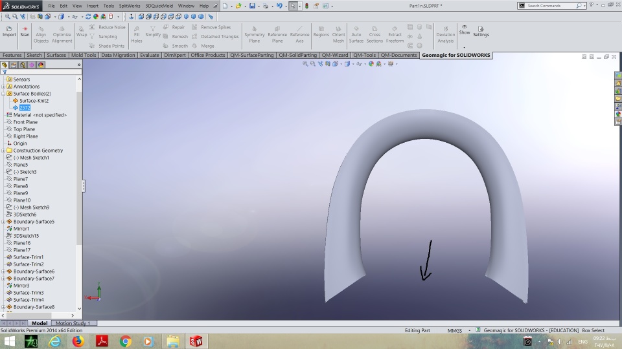Select the 2572 surface body
The height and width of the screenshot is (349, 622).
25,108
